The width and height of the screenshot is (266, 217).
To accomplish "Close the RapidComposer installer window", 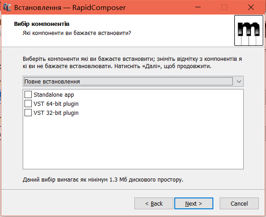I will (251, 7).
